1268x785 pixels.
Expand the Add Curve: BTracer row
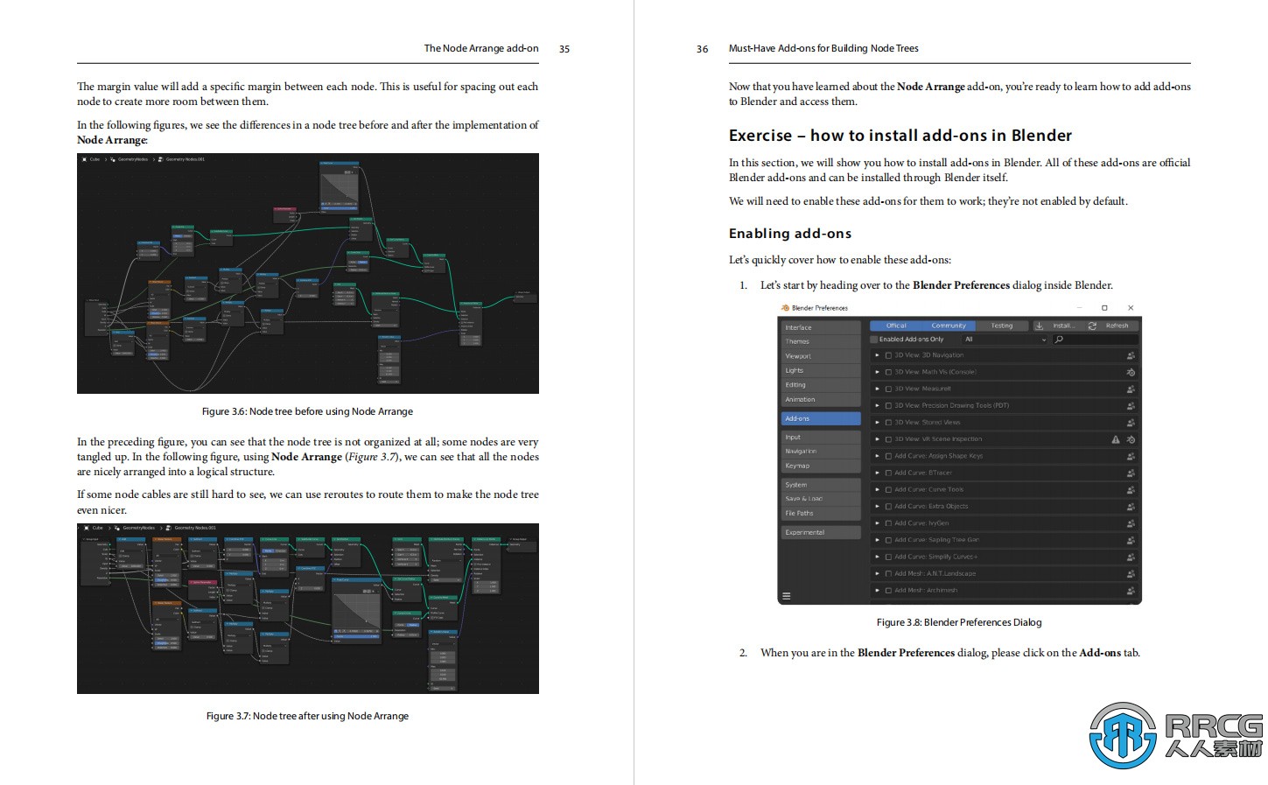[x=878, y=473]
